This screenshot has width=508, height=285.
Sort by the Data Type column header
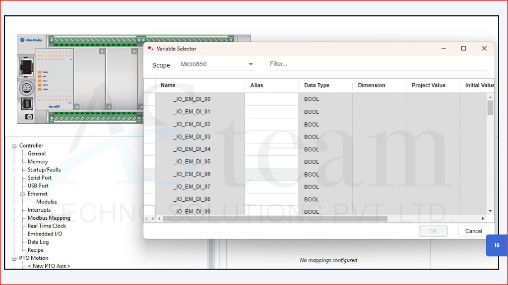point(317,86)
